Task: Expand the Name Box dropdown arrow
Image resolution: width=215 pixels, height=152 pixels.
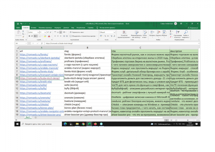Action: point(26,43)
